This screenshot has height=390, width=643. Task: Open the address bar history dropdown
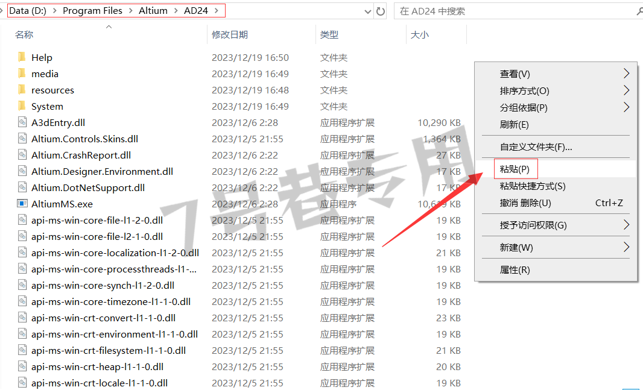[x=368, y=11]
